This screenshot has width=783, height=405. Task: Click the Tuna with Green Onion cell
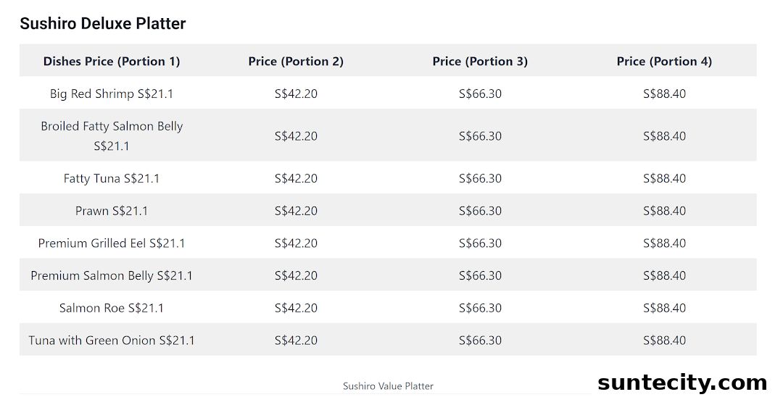coord(112,341)
